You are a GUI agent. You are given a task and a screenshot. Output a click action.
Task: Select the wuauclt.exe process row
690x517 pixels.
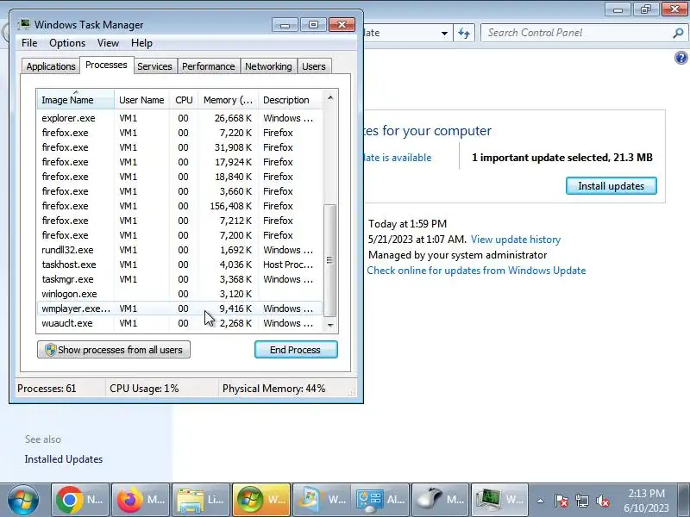[x=179, y=324]
